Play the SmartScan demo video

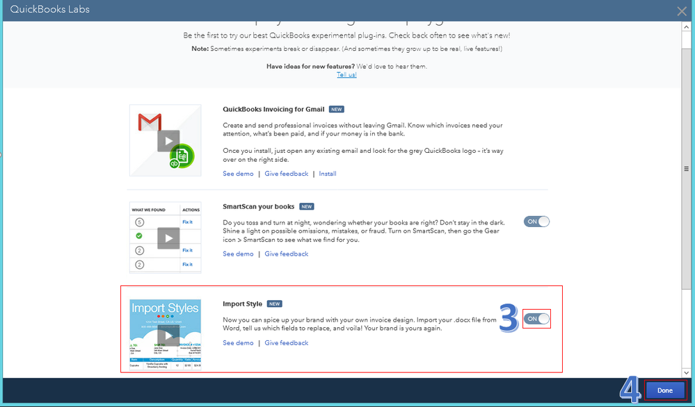tap(168, 238)
